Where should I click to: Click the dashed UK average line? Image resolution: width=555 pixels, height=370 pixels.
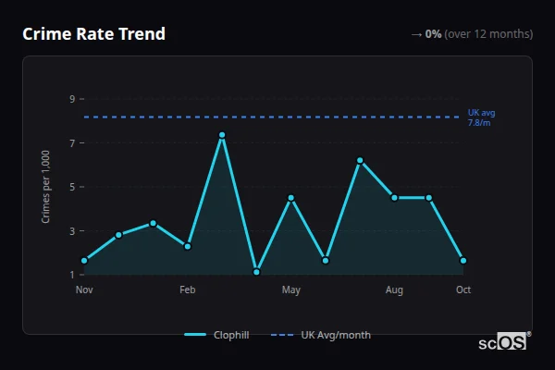pos(272,117)
